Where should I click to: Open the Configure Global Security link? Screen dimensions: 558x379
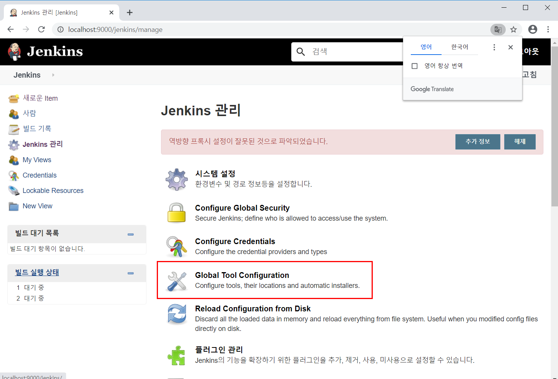242,208
